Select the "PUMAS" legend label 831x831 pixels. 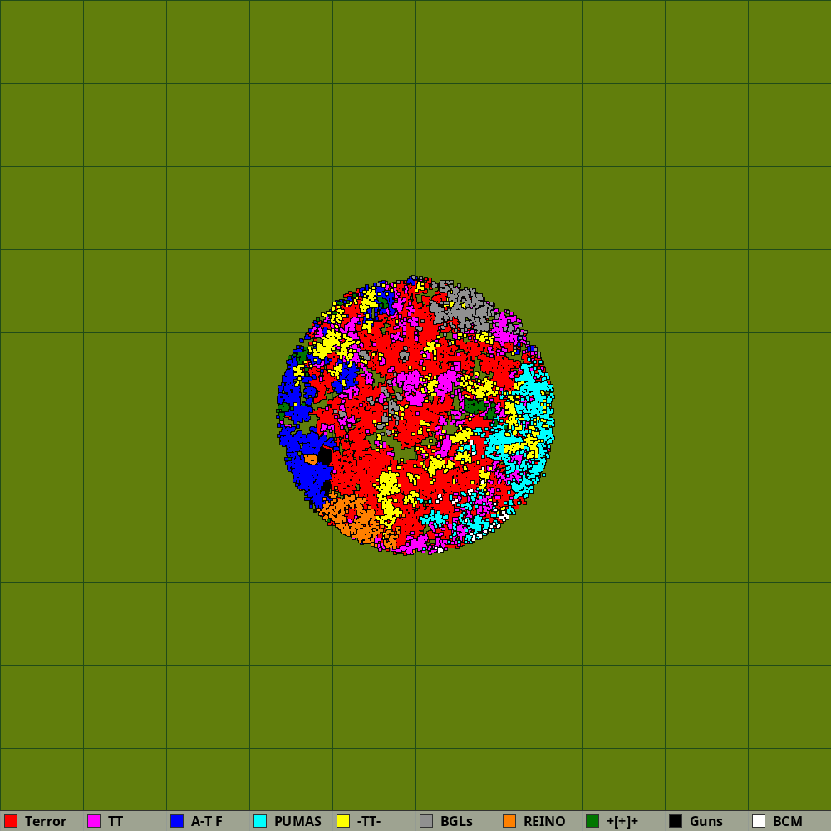pos(297,822)
